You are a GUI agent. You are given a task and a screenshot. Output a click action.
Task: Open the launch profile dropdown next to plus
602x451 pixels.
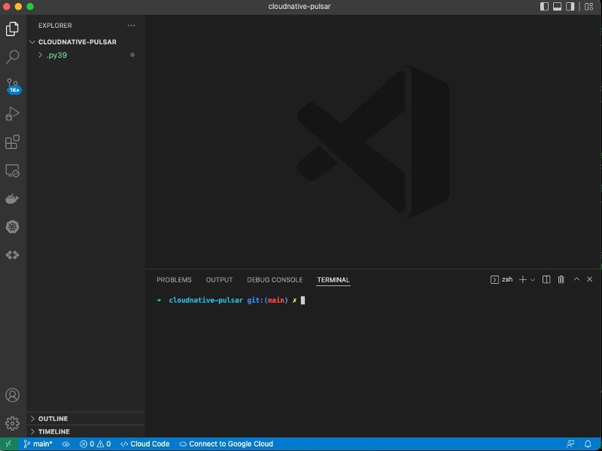[531, 279]
